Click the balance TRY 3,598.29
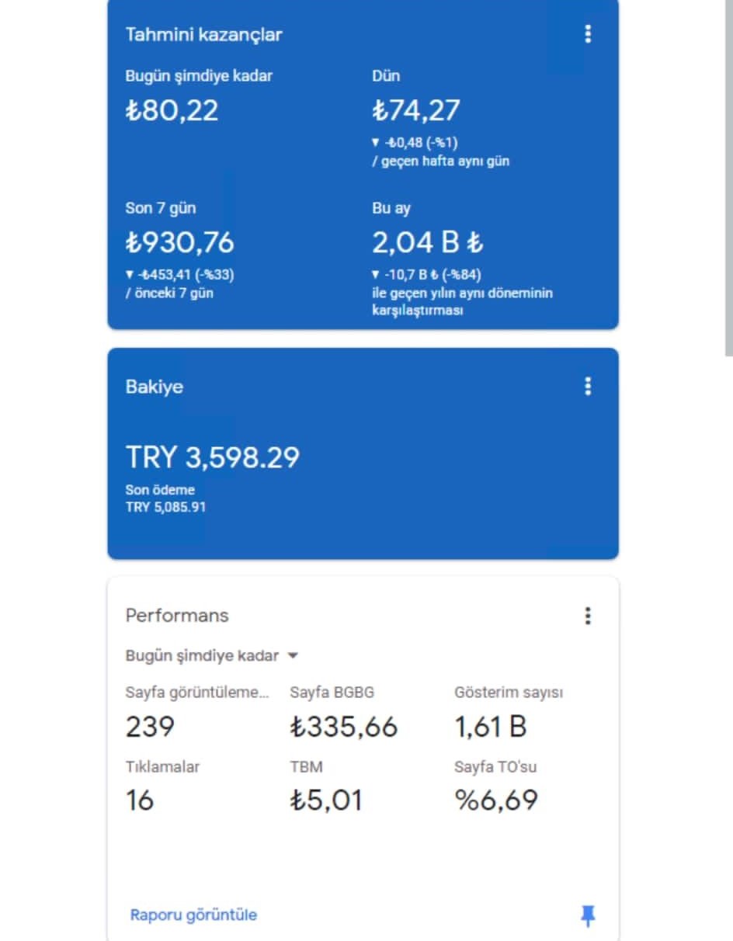 pyautogui.click(x=212, y=457)
